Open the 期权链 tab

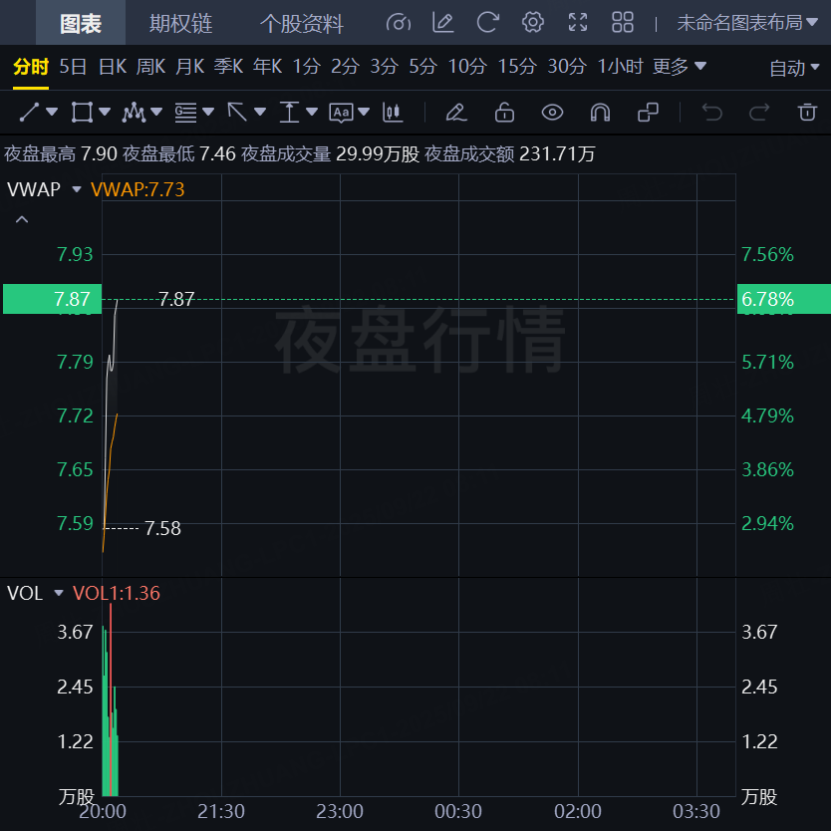click(x=180, y=23)
